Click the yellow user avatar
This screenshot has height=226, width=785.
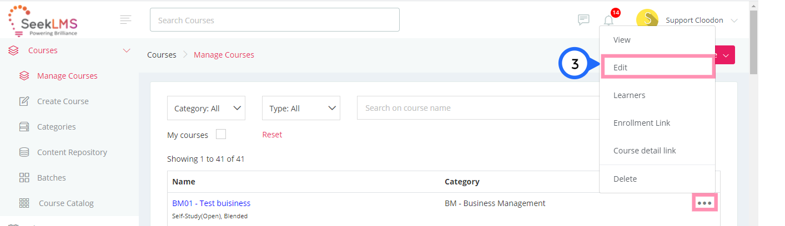click(647, 20)
